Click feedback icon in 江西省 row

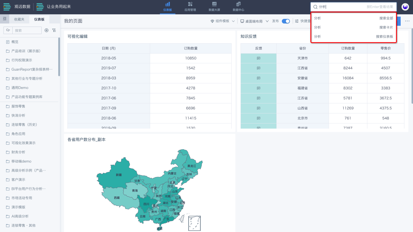point(259,68)
